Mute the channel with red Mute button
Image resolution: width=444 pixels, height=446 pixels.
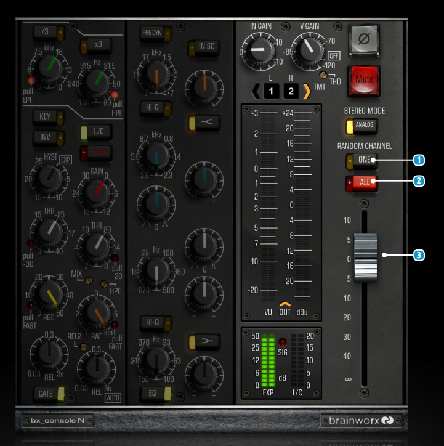[364, 80]
